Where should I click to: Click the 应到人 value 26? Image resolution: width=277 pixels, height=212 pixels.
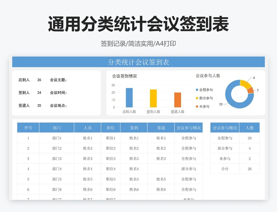click(39, 80)
